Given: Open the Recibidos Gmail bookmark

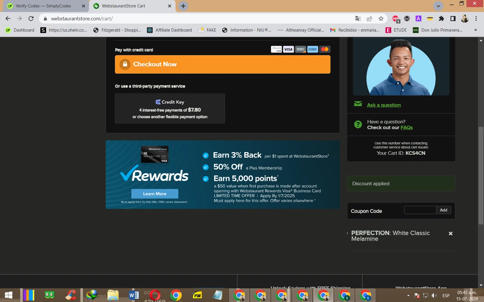Looking at the screenshot, I should pos(355,30).
